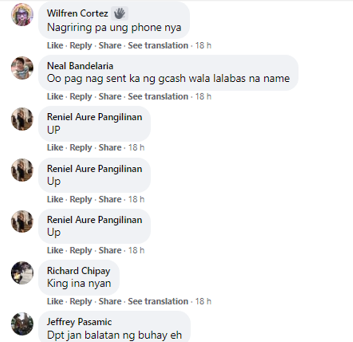Click avatar next to the uppercase 'UP' comment
353x342 pixels.
click(x=22, y=119)
